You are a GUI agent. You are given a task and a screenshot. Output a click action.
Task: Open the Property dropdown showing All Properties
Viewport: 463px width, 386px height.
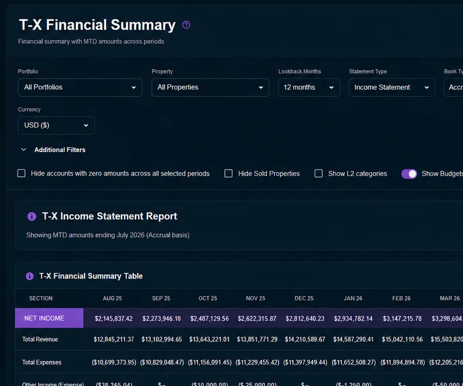click(x=210, y=87)
